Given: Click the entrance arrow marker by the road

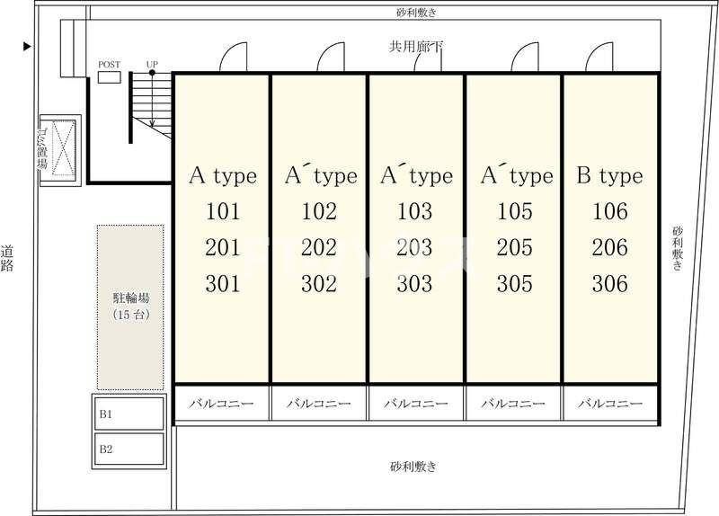Looking at the screenshot, I should pyautogui.click(x=27, y=47).
